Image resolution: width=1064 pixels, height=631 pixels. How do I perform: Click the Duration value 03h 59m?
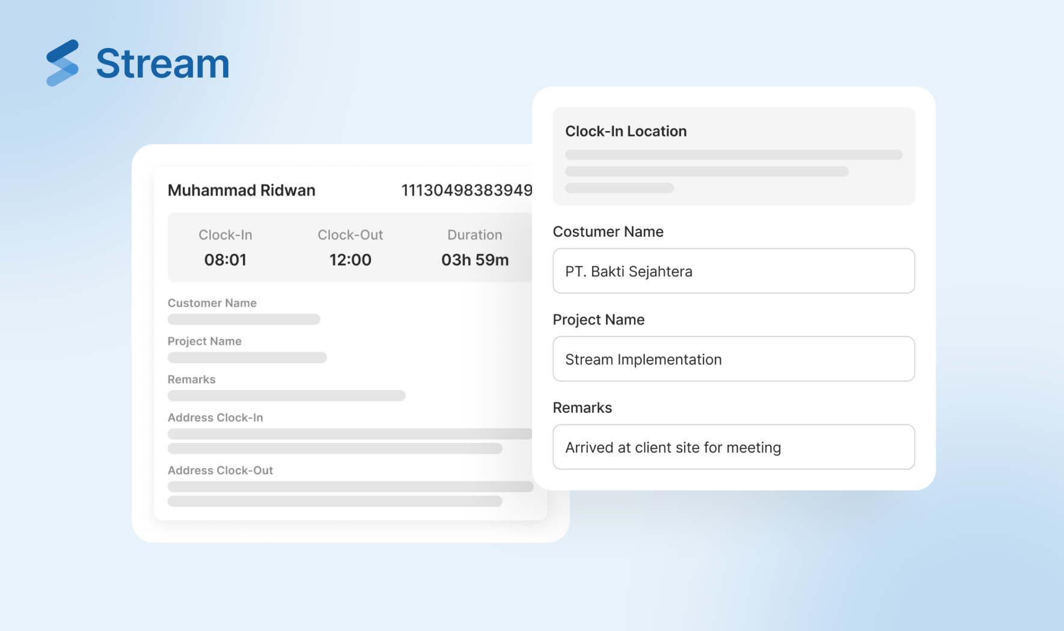click(474, 260)
